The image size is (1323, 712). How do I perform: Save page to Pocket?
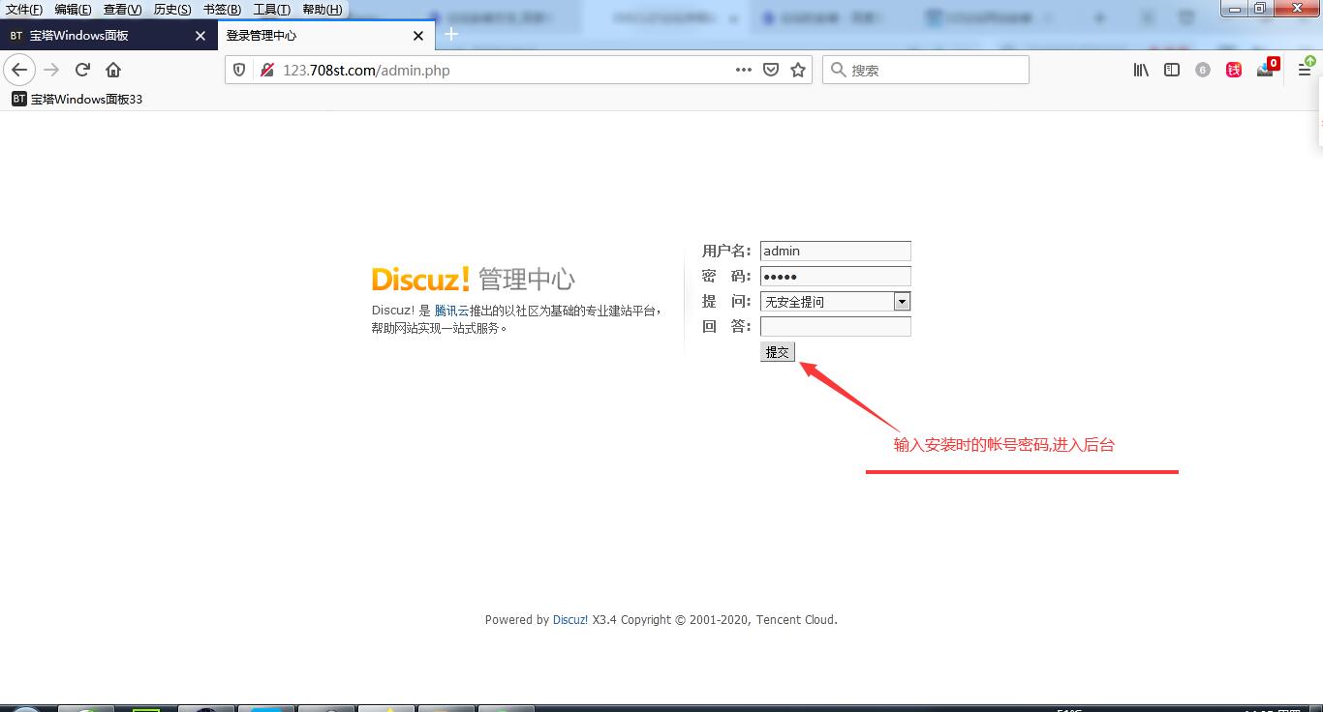(771, 70)
